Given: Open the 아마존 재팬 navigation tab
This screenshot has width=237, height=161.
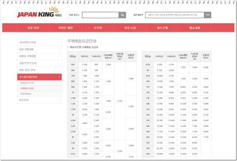Looking at the screenshot, I should click(x=65, y=28).
